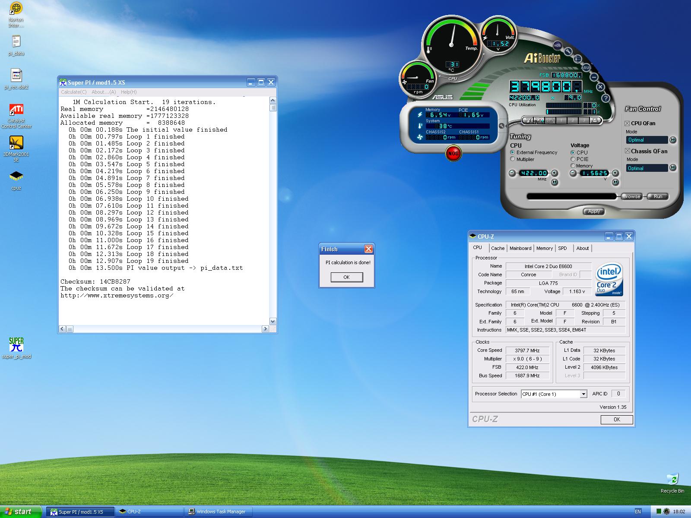Viewport: 691px width, 518px height.
Task: Select the super_pi_mod desktop icon
Action: 16,348
